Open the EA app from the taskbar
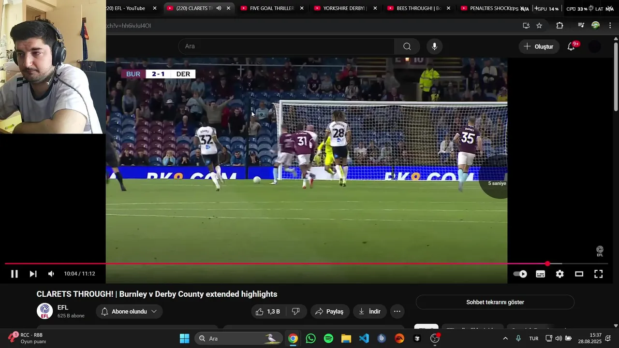Viewport: 619px width, 348px height. (x=399, y=338)
